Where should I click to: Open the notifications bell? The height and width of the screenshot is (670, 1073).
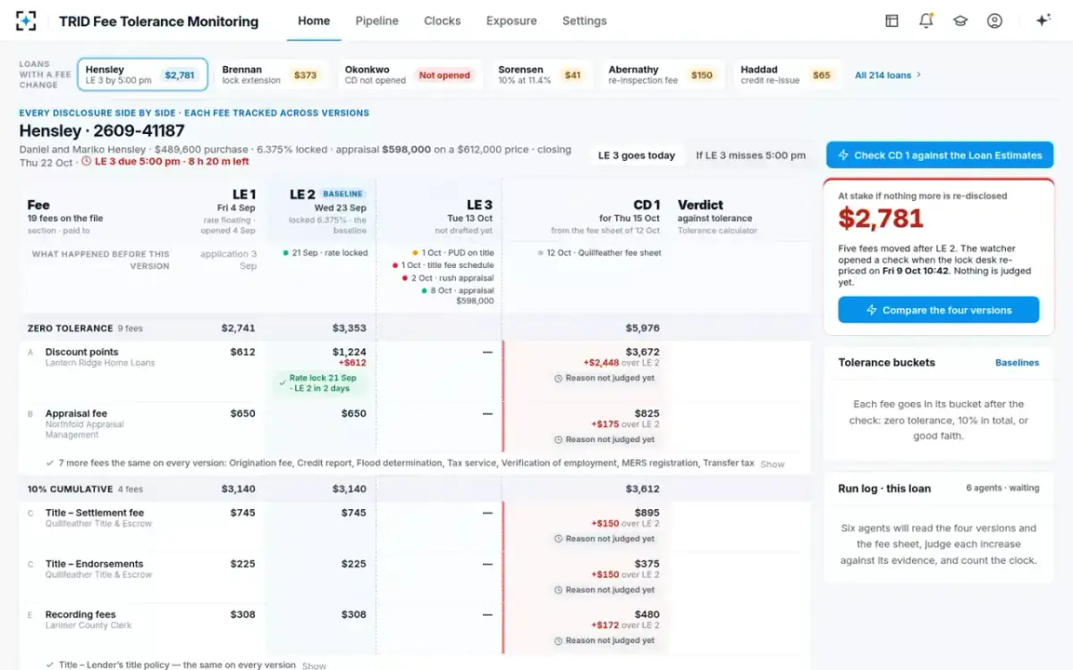[x=925, y=21]
